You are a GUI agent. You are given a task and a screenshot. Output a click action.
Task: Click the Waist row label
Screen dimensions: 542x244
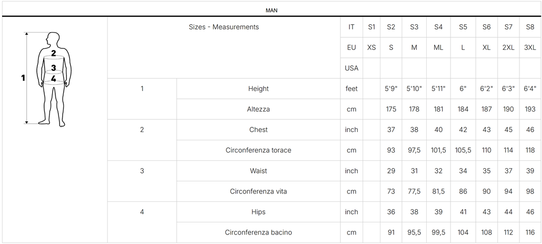tap(258, 171)
